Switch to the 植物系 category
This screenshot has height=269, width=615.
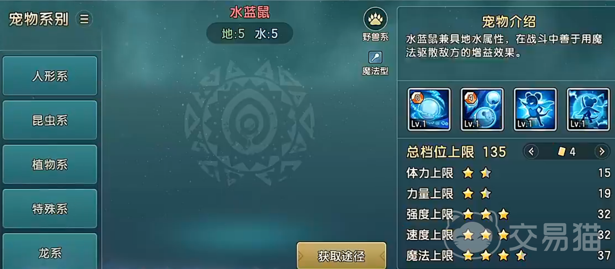tap(50, 165)
